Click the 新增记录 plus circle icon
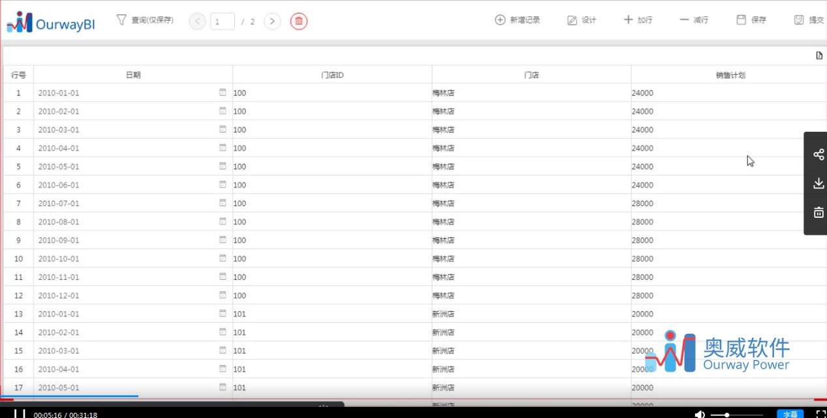Image resolution: width=827 pixels, height=418 pixels. click(x=500, y=20)
